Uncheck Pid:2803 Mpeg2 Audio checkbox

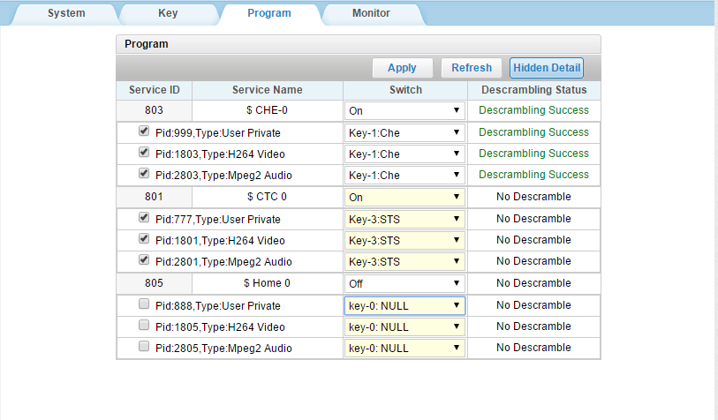(x=144, y=174)
